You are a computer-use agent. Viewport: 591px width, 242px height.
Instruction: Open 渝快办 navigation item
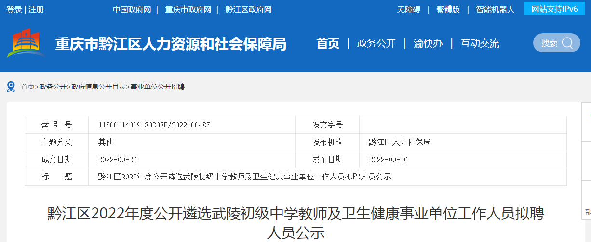428,43
